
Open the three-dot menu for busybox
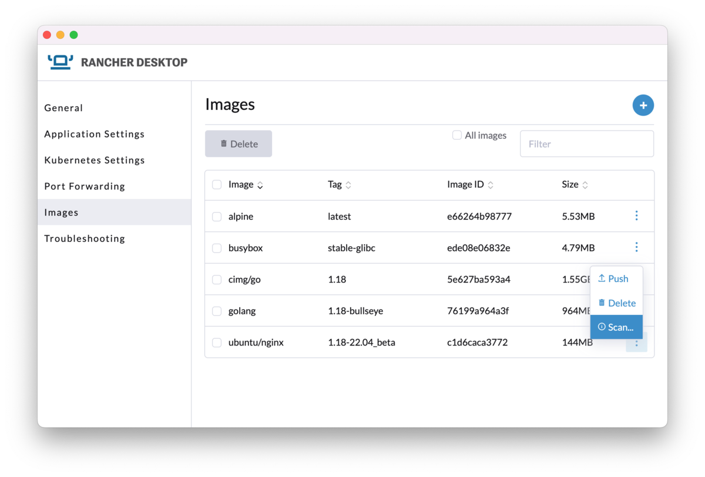pyautogui.click(x=636, y=247)
